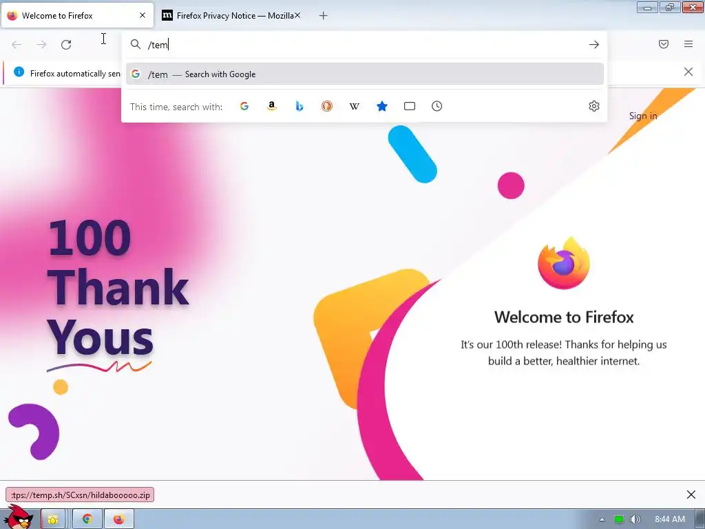Search this time with Bing
The height and width of the screenshot is (529, 705).
299,106
